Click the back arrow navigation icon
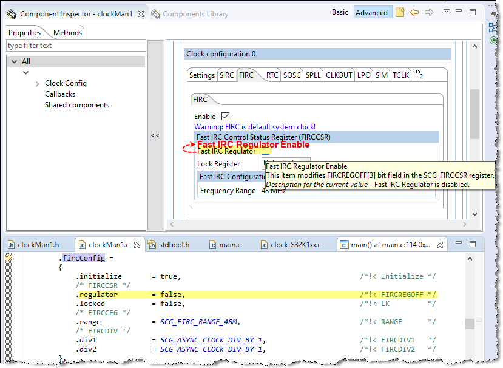Viewport: 503px width, 368px height. coord(414,12)
